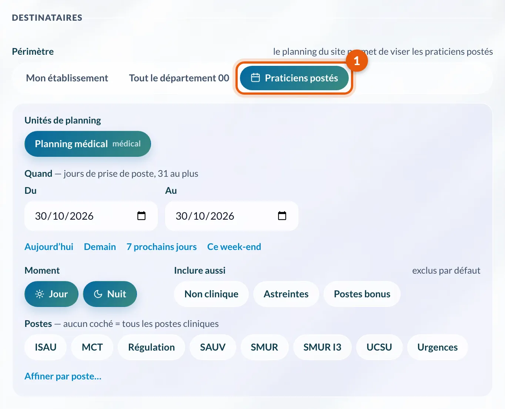Include Astreintes posts
505x409 pixels.
286,294
